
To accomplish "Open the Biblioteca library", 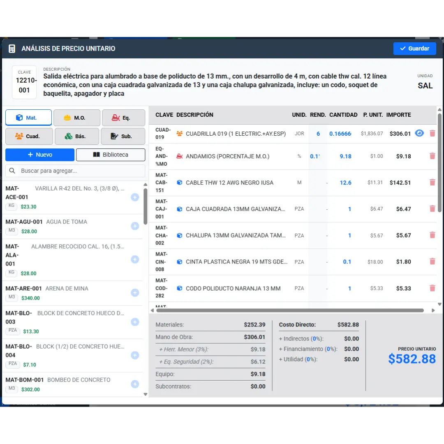I will click(111, 155).
